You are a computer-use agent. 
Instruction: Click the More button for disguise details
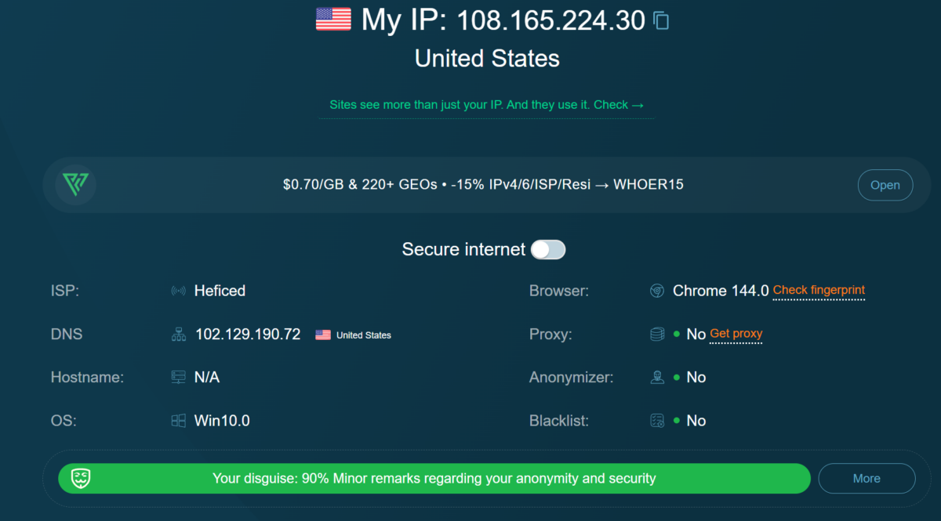[x=867, y=478]
